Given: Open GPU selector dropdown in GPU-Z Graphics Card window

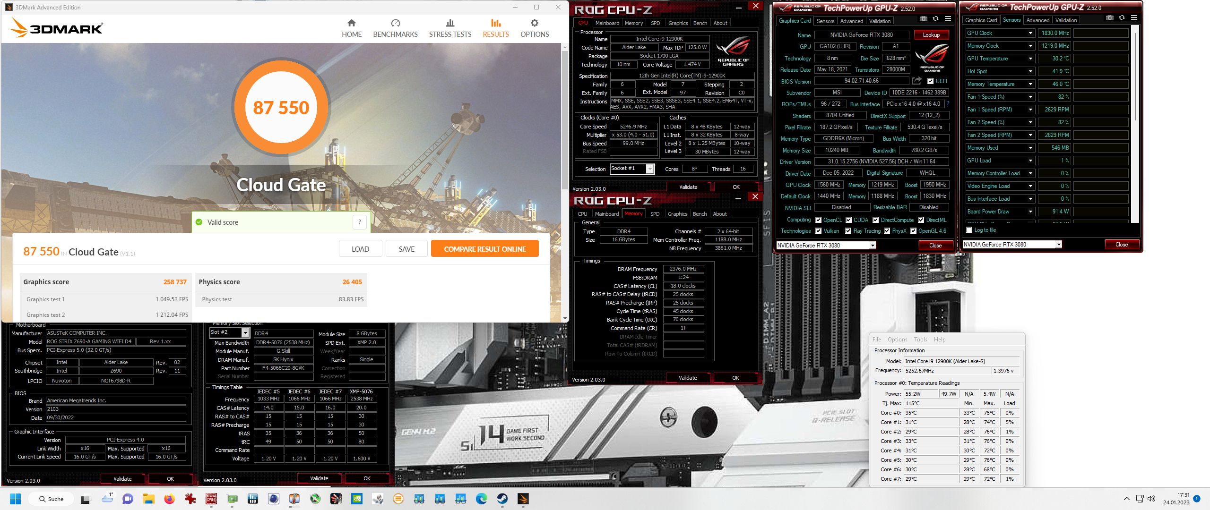Looking at the screenshot, I should click(872, 246).
